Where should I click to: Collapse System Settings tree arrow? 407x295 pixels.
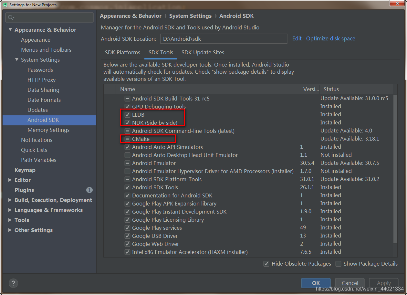16,59
